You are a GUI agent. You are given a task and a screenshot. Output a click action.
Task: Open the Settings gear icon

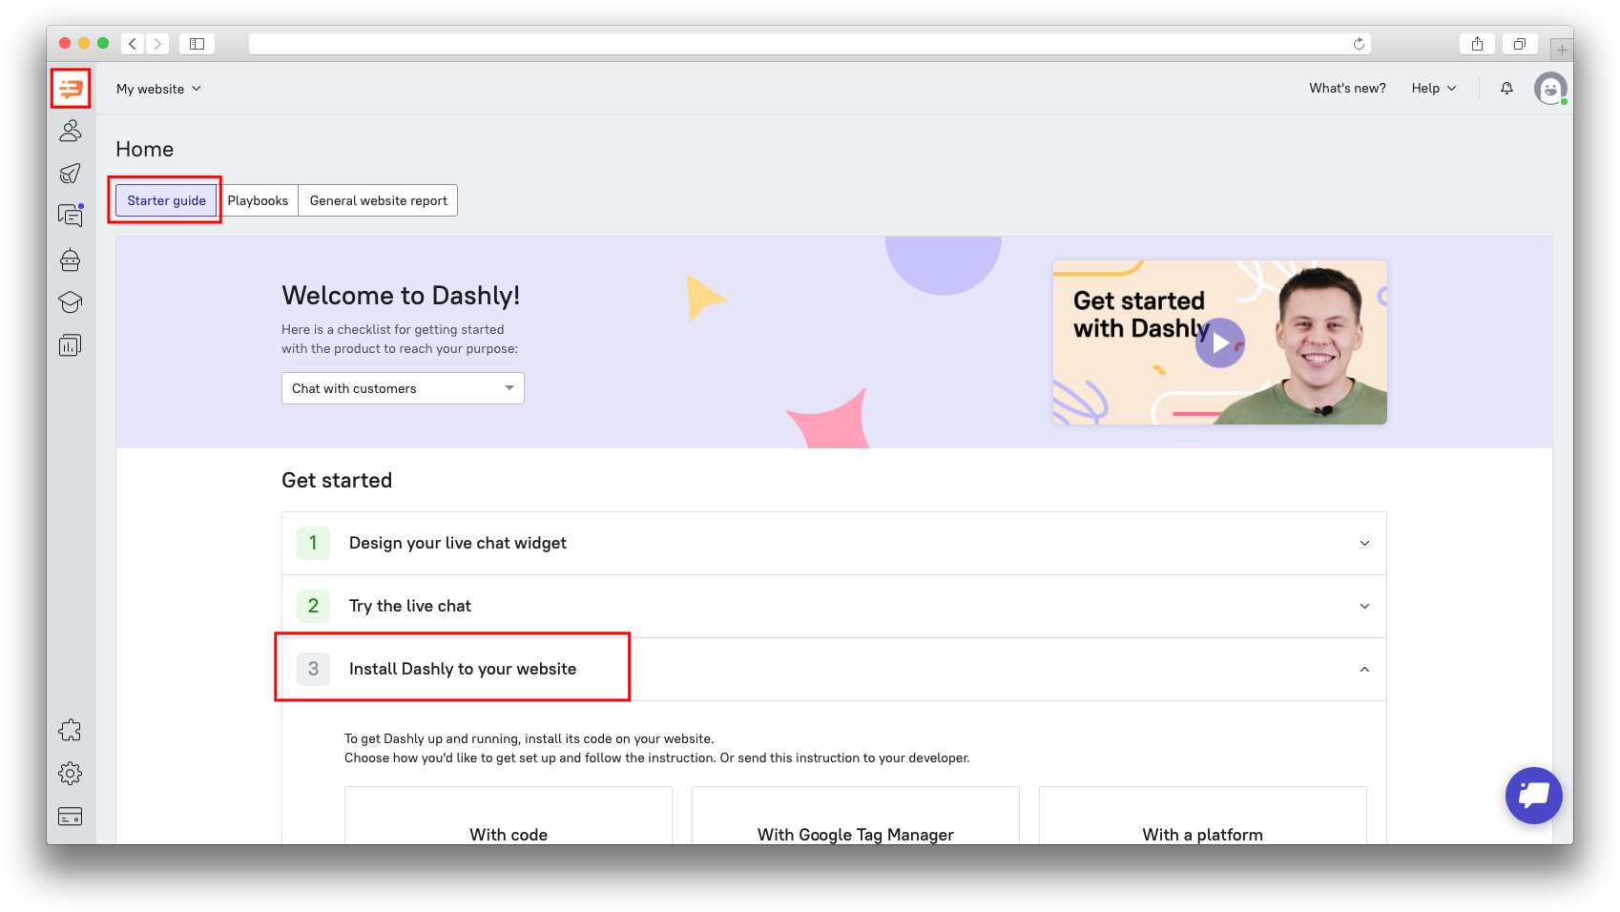[71, 774]
